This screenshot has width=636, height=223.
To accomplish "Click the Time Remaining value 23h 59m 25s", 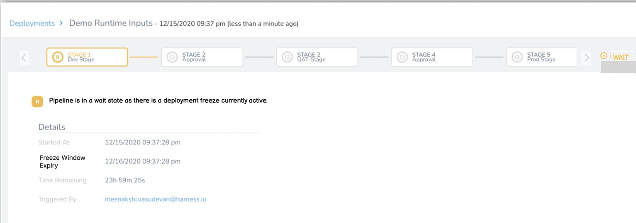I will pyautogui.click(x=125, y=180).
